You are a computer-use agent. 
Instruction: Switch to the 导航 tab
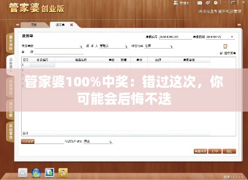click(34, 25)
